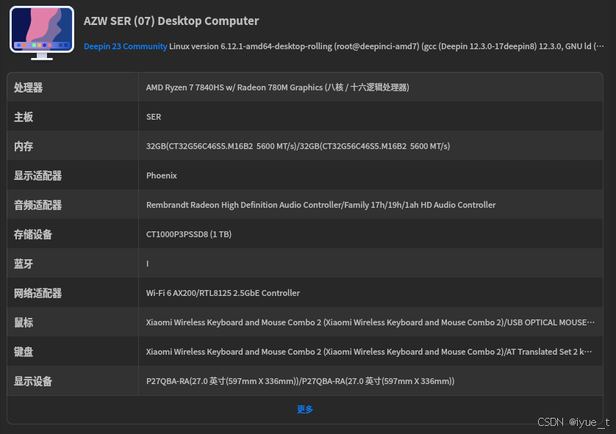Click the Linux version 6.12.1 kernel text
The height and width of the screenshot is (434, 616).
coord(387,46)
